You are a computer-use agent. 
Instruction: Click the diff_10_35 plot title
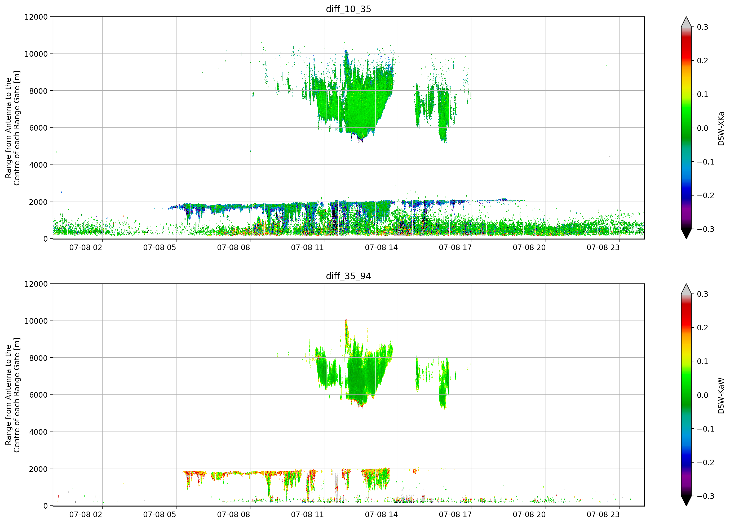[x=348, y=9]
